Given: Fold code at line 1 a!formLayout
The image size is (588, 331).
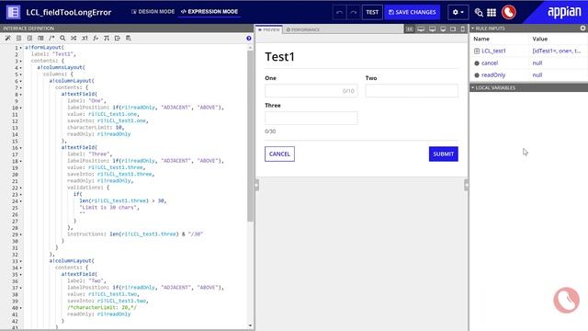Looking at the screenshot, I should [20, 48].
